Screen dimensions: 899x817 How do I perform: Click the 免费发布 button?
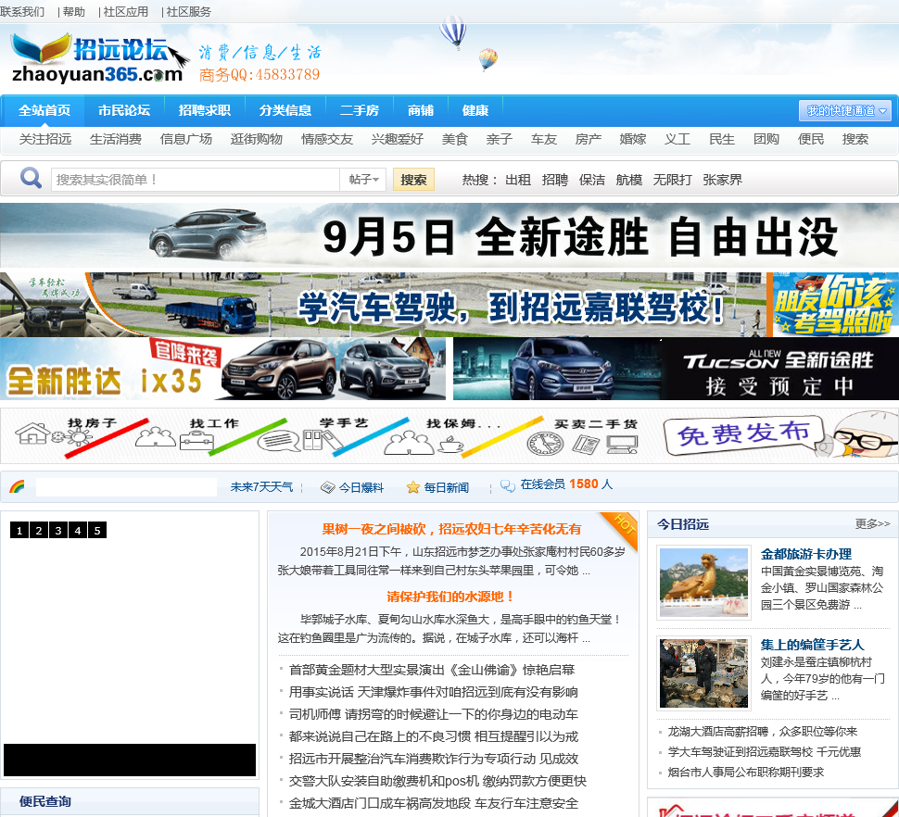tap(744, 435)
